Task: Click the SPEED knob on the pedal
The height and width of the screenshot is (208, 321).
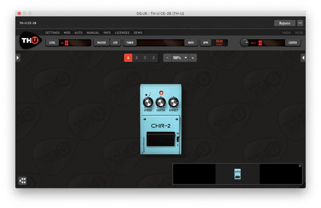Action: pyautogui.click(x=148, y=102)
